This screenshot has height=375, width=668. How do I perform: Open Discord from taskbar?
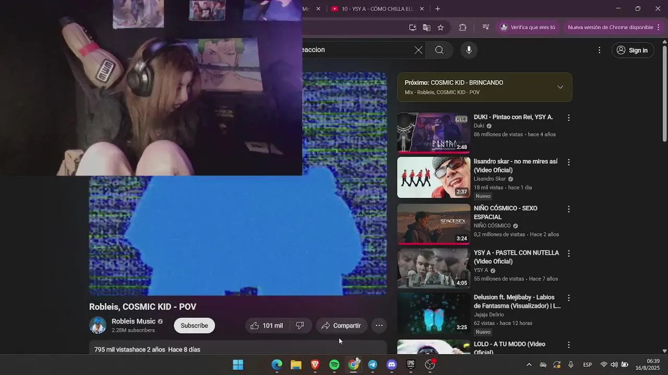coord(392,365)
